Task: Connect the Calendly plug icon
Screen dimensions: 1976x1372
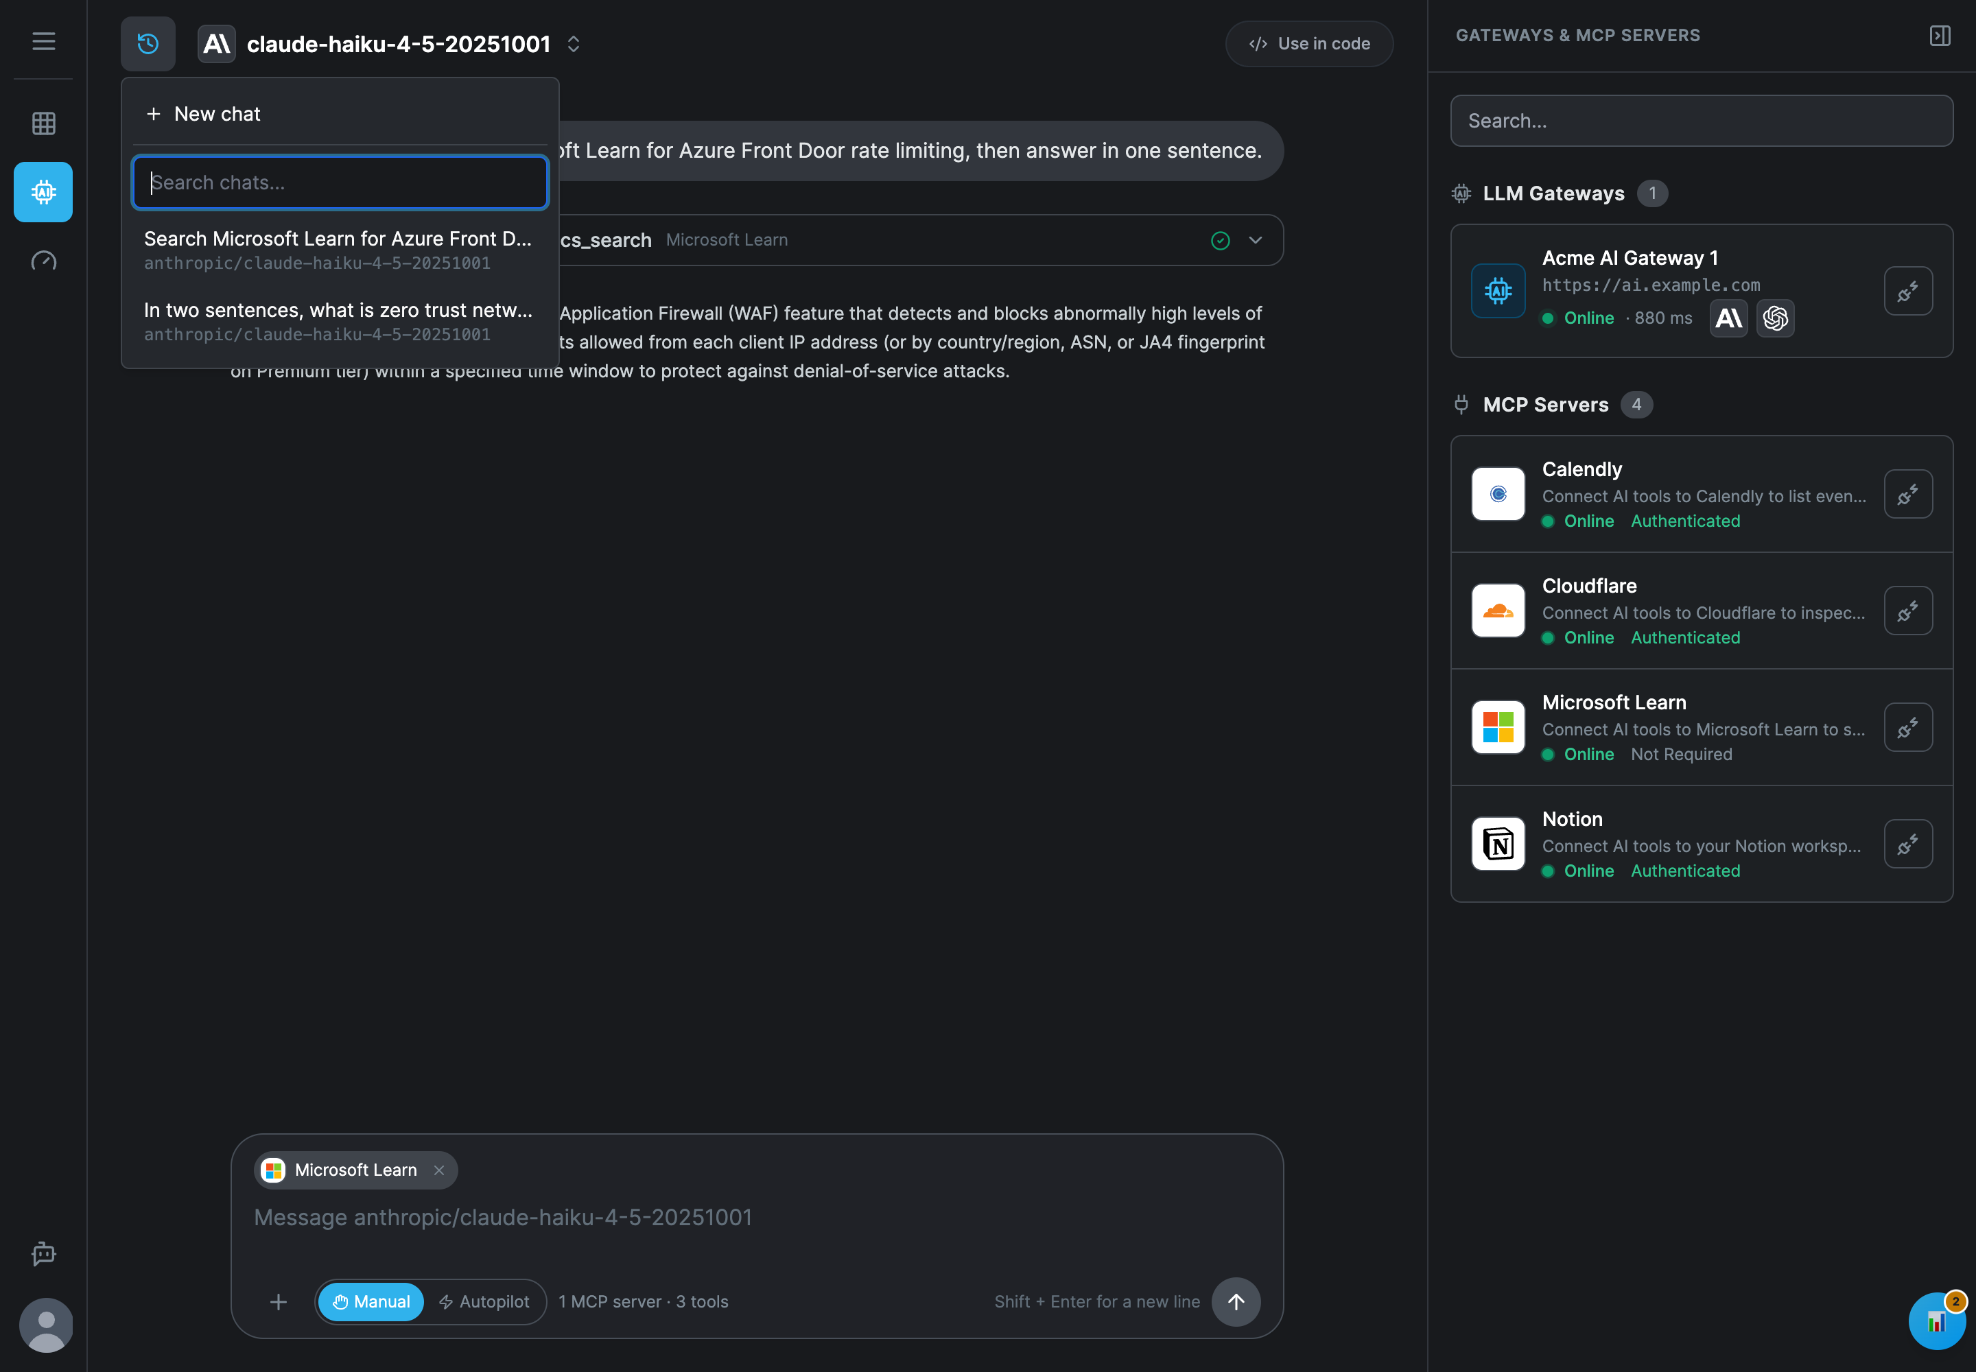Action: click(1908, 495)
